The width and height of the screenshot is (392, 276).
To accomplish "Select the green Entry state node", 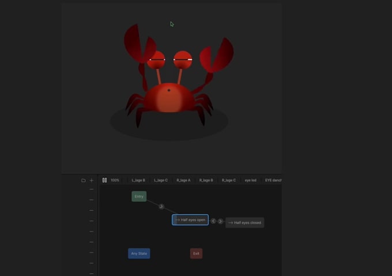I will (x=139, y=197).
